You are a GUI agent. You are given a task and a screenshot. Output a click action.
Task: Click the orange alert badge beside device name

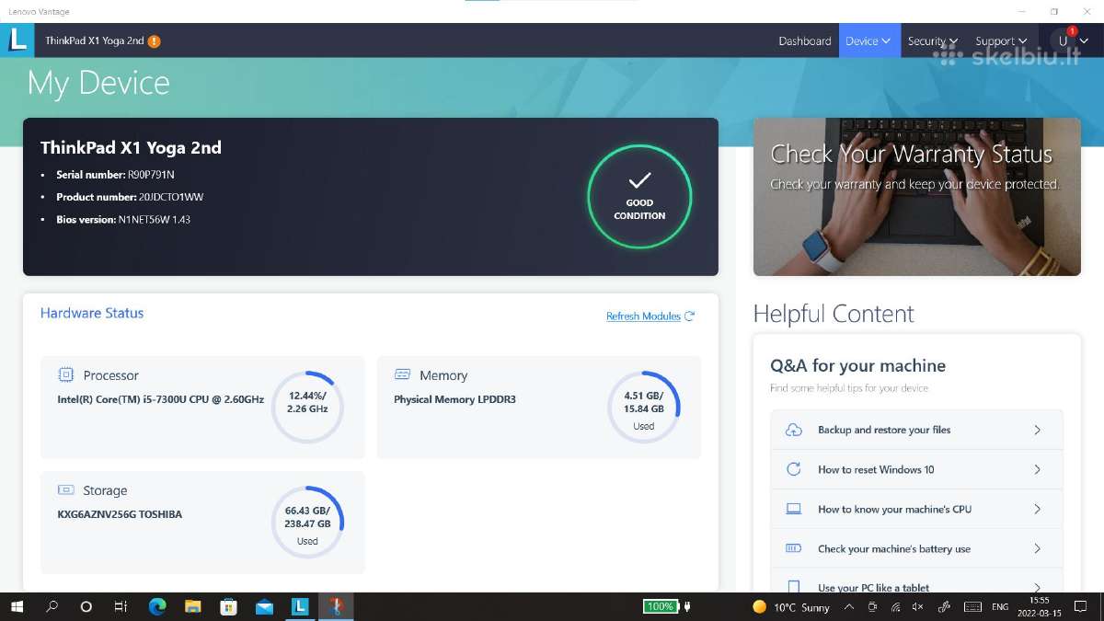click(x=154, y=40)
